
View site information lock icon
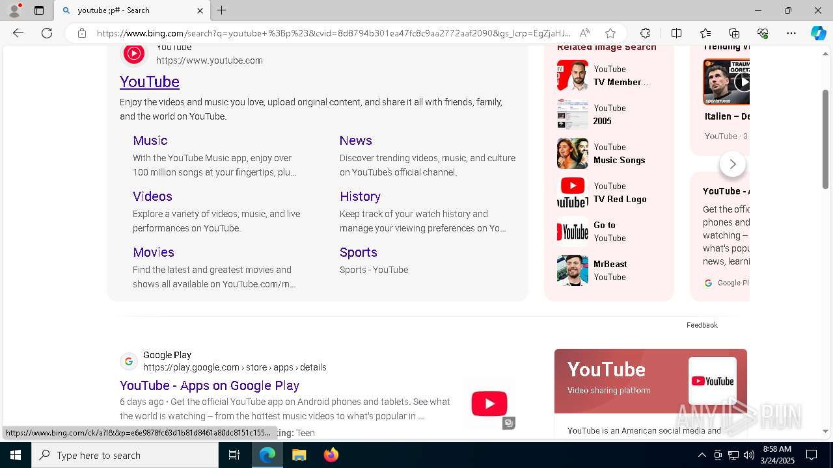coord(81,33)
